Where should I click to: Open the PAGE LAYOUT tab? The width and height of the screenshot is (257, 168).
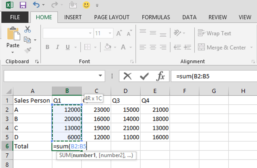(x=112, y=17)
